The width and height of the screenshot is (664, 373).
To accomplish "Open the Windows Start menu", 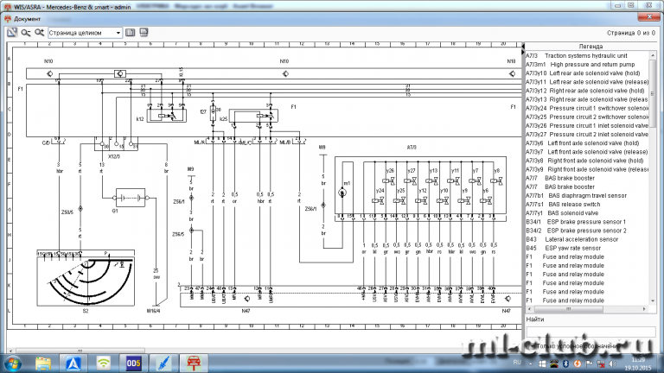I will click(x=13, y=364).
